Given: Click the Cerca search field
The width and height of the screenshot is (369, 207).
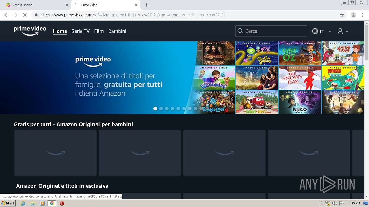Looking at the screenshot, I should pyautogui.click(x=271, y=31).
